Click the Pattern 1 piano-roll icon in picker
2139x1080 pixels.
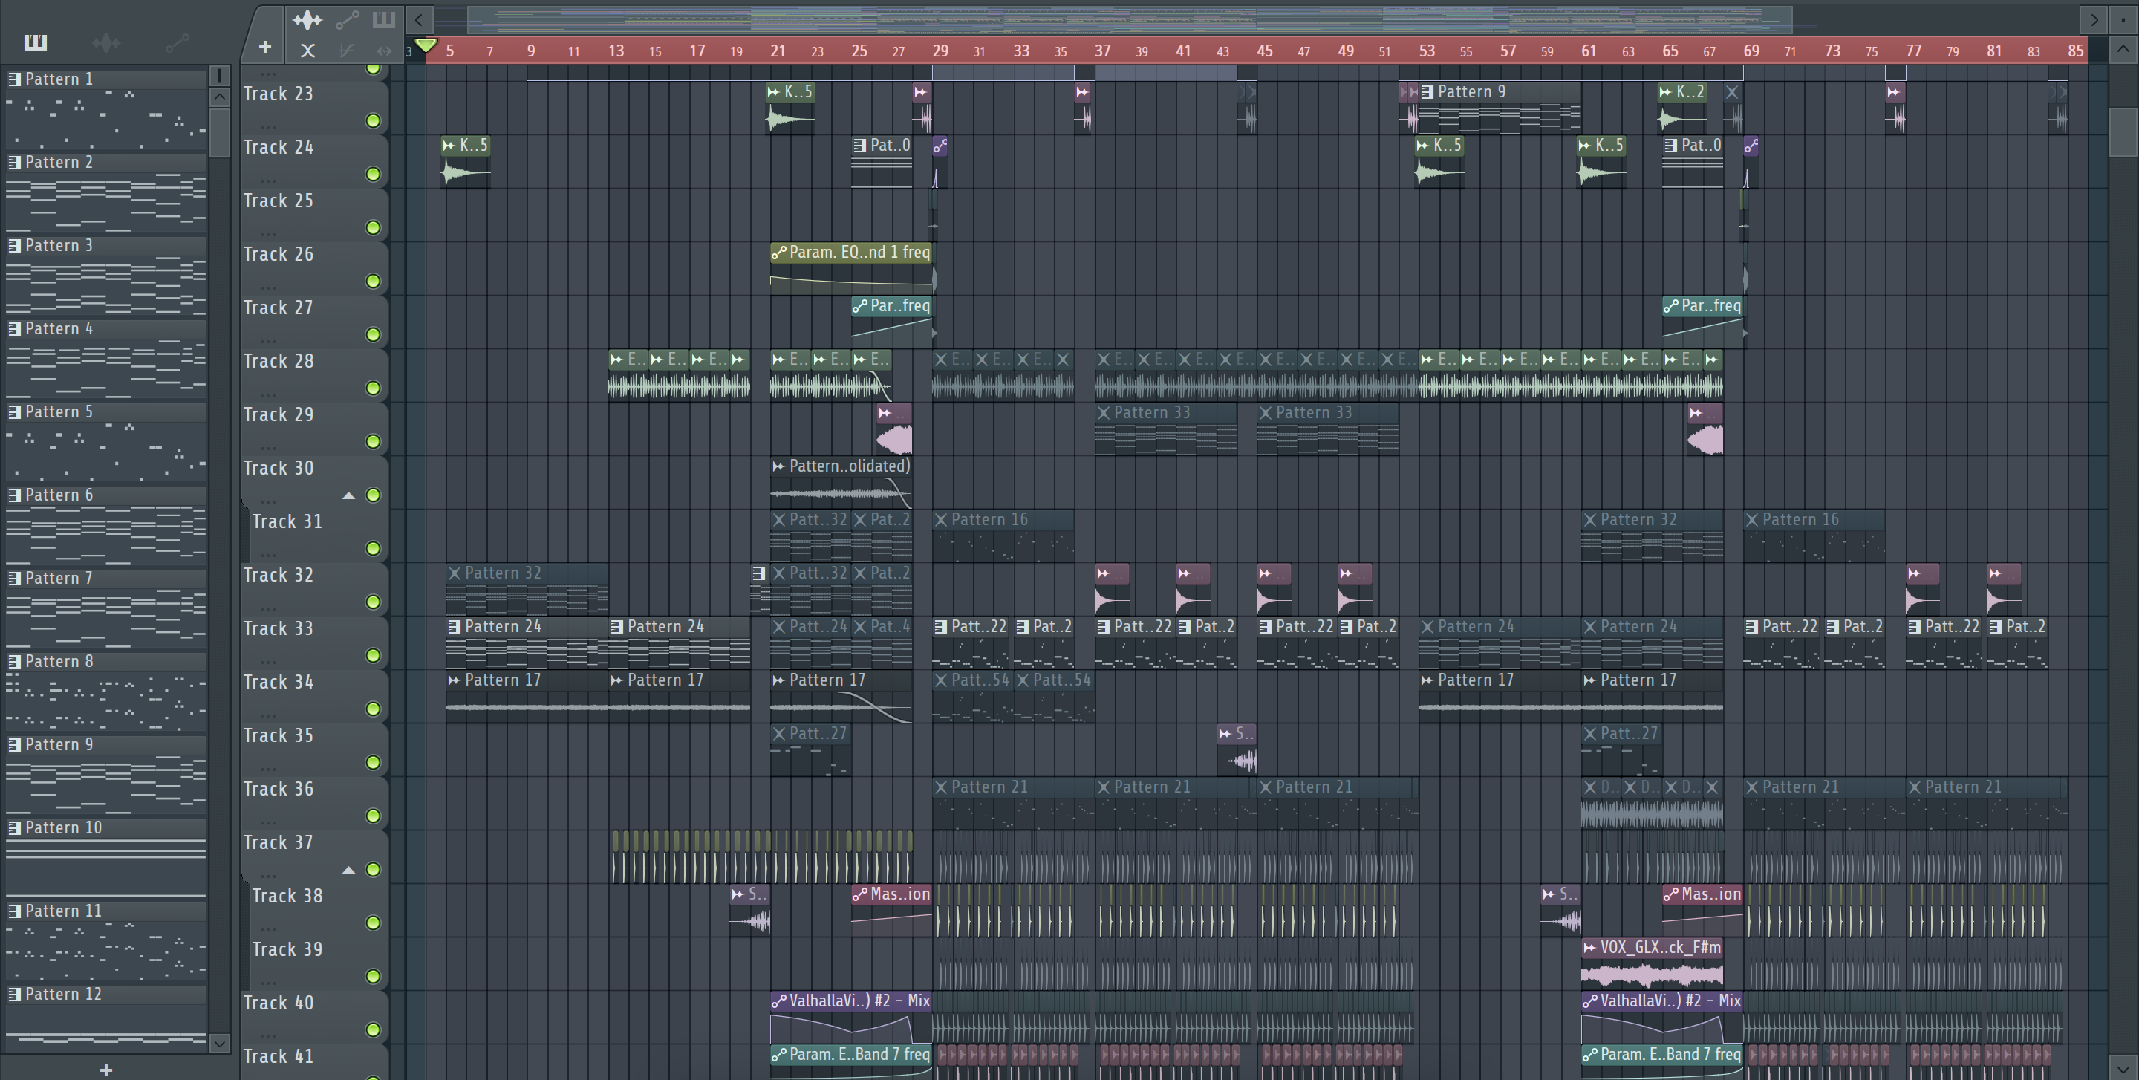click(x=14, y=79)
